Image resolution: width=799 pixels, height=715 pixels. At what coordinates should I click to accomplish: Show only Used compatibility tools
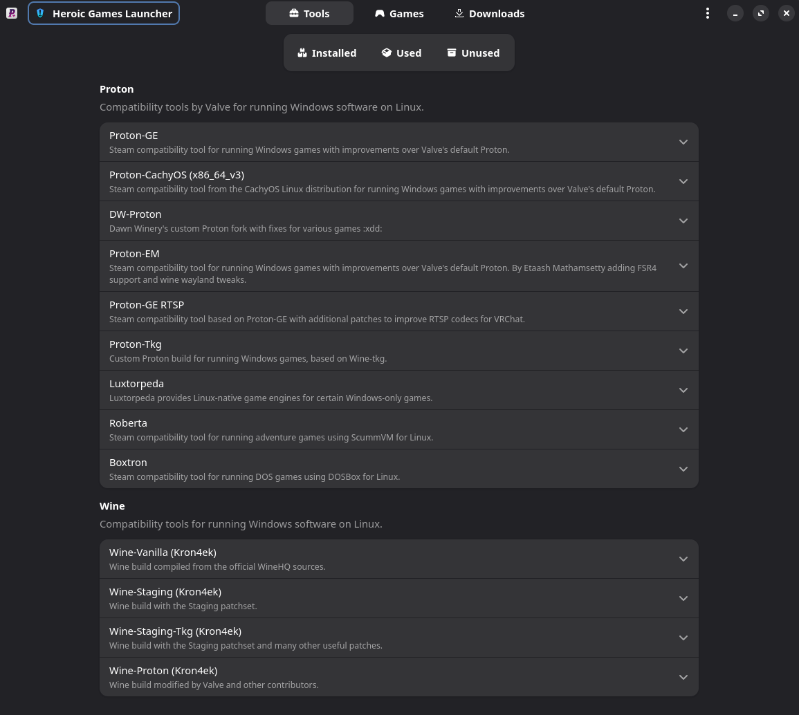click(401, 53)
